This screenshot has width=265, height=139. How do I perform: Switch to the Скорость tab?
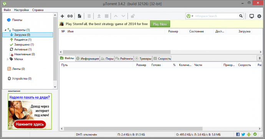coord(162,58)
